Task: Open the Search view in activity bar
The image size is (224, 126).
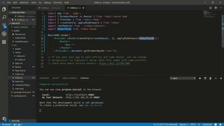Action: click(x=4, y=17)
